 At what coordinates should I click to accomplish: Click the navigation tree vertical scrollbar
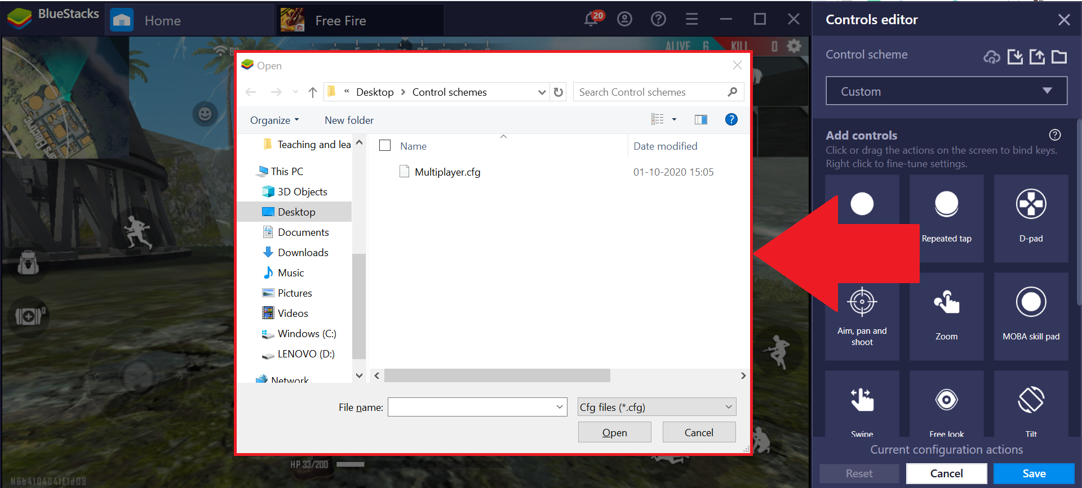click(x=359, y=306)
